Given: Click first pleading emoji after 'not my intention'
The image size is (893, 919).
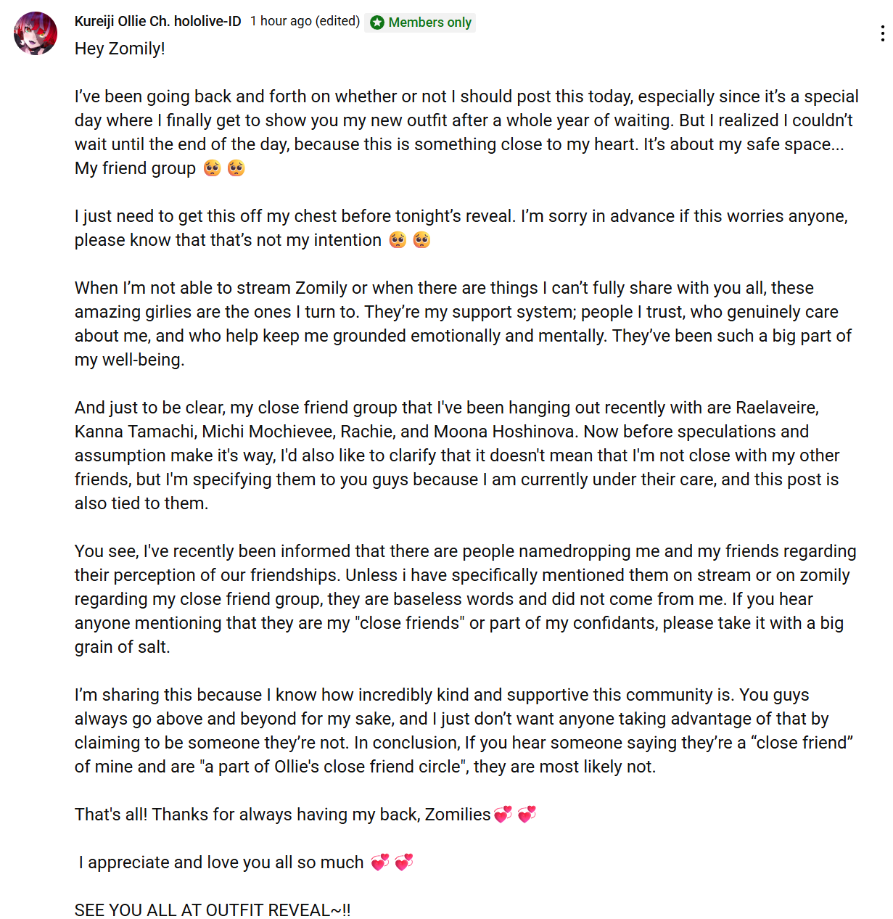Looking at the screenshot, I should pyautogui.click(x=398, y=240).
